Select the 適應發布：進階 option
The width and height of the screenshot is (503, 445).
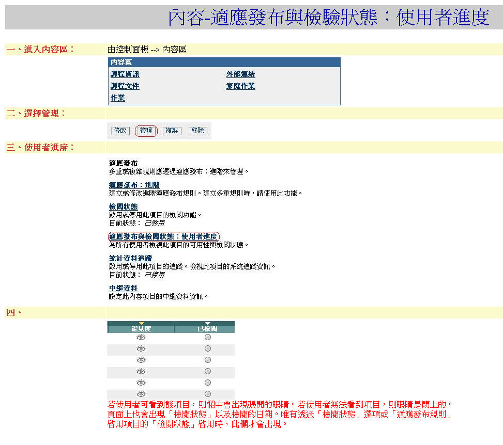(x=134, y=185)
